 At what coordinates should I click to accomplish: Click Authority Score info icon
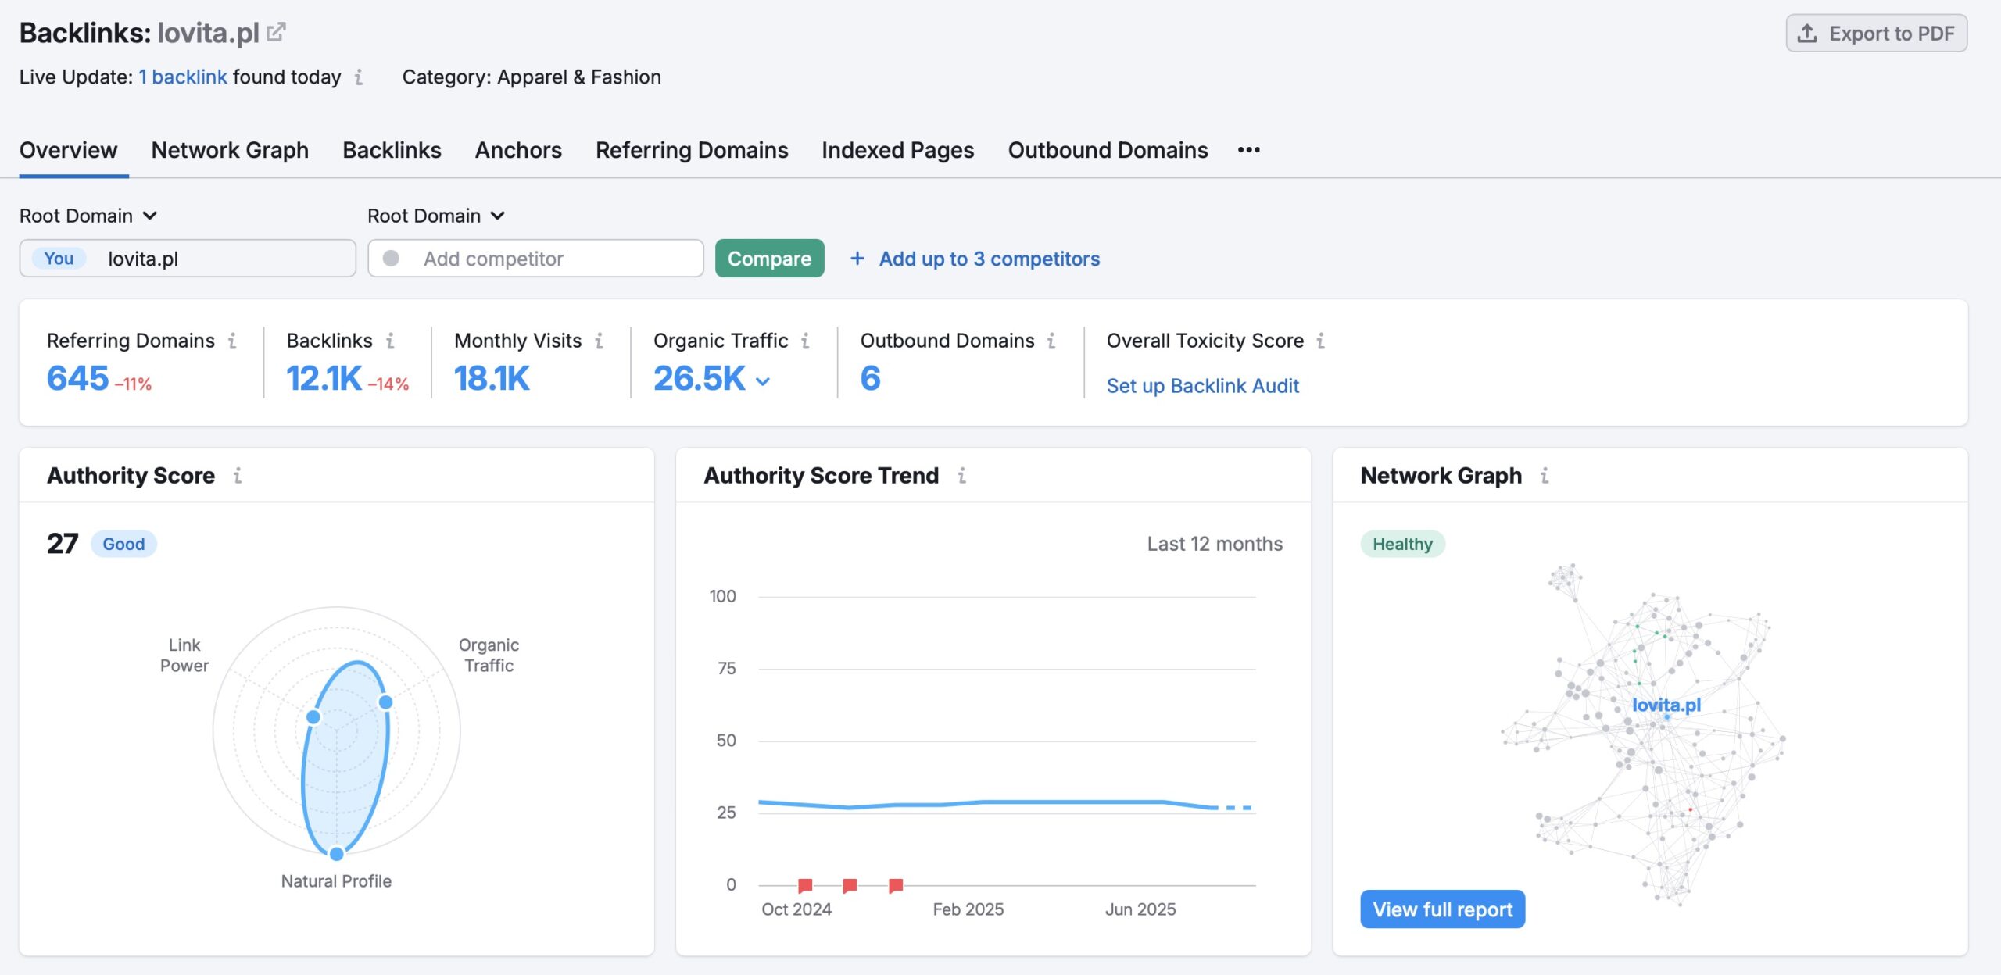[238, 475]
